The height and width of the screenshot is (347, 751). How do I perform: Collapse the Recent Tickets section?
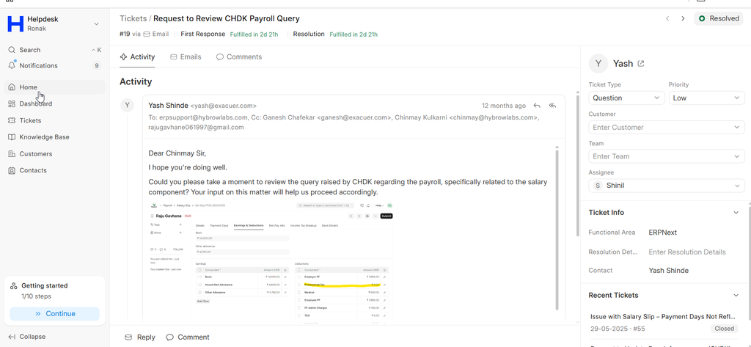(736, 295)
